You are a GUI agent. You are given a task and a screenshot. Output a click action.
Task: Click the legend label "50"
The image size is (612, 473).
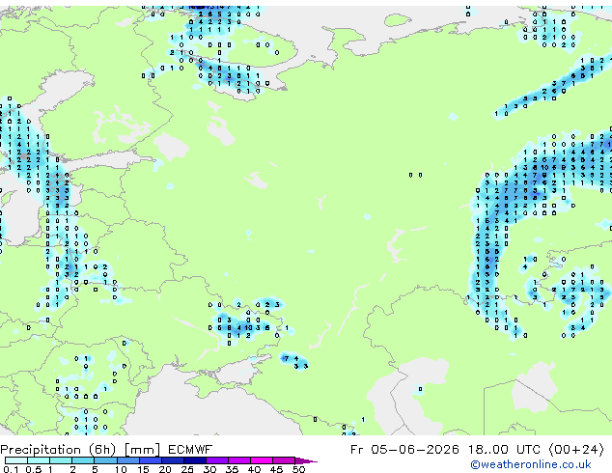tap(298, 469)
